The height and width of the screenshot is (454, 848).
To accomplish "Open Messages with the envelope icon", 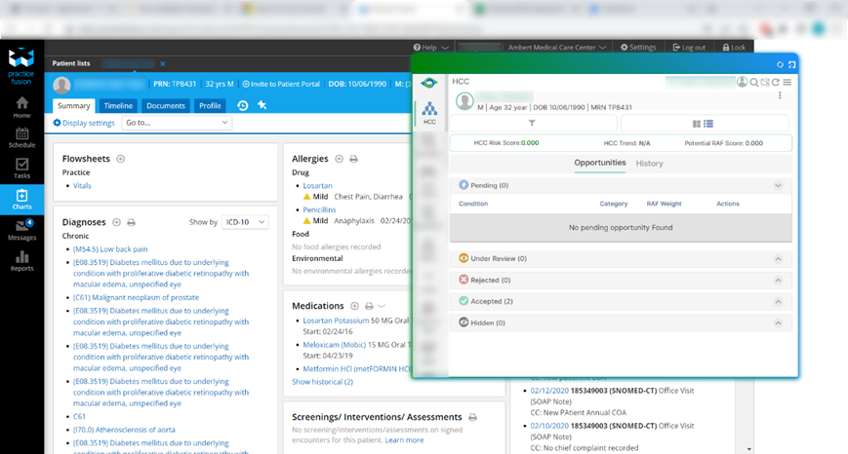I will pos(21,229).
